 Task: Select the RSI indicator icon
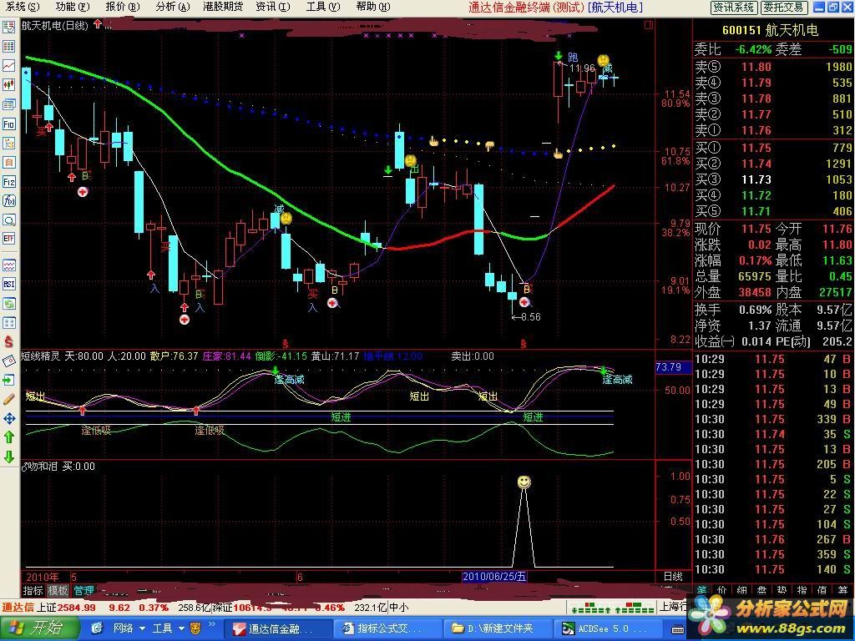click(8, 284)
